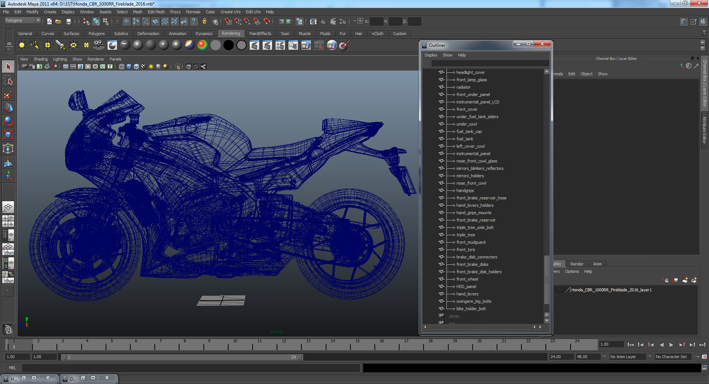Choose the Paint Selection tool
Screen dimensions: 709x384
[8, 94]
